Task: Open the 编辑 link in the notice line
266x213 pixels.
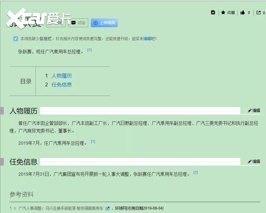Action: coord(147,39)
